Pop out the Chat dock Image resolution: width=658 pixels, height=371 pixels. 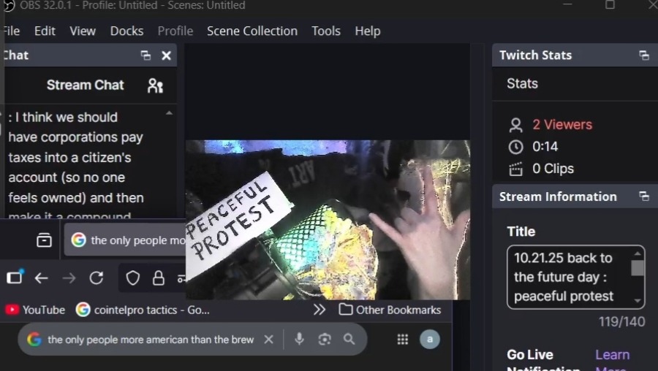[x=145, y=56]
